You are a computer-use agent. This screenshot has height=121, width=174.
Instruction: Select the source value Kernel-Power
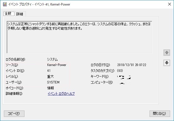[x=57, y=65]
